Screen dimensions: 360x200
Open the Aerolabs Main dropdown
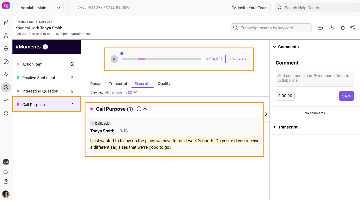click(40, 8)
